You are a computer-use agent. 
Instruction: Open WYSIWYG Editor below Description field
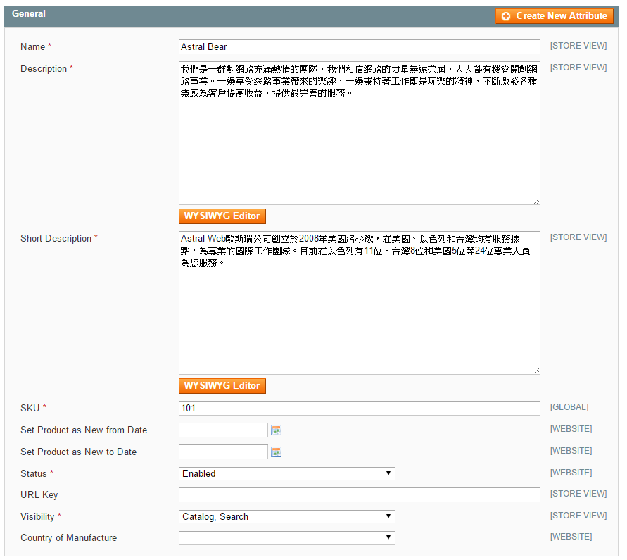tap(222, 216)
